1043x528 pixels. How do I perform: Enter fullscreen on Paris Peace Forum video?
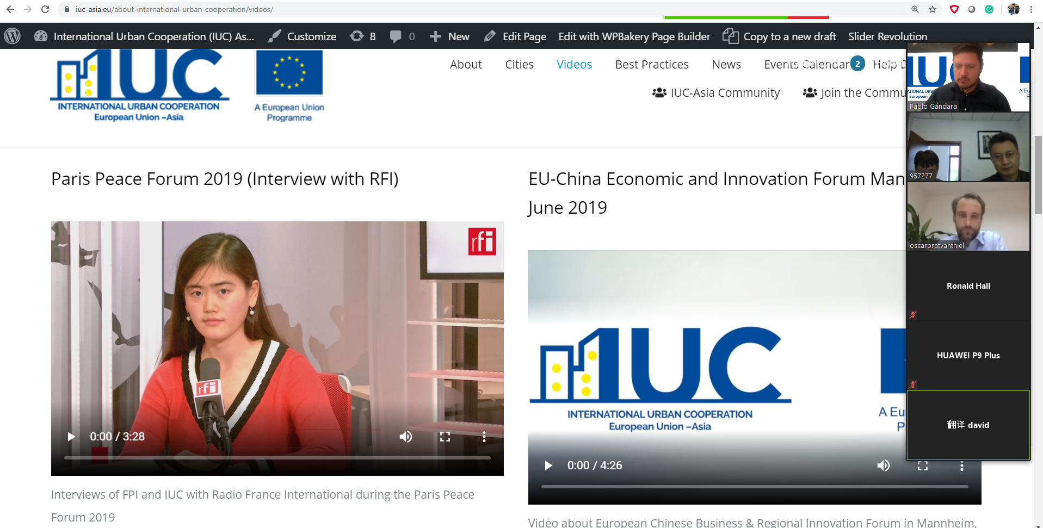tap(445, 437)
